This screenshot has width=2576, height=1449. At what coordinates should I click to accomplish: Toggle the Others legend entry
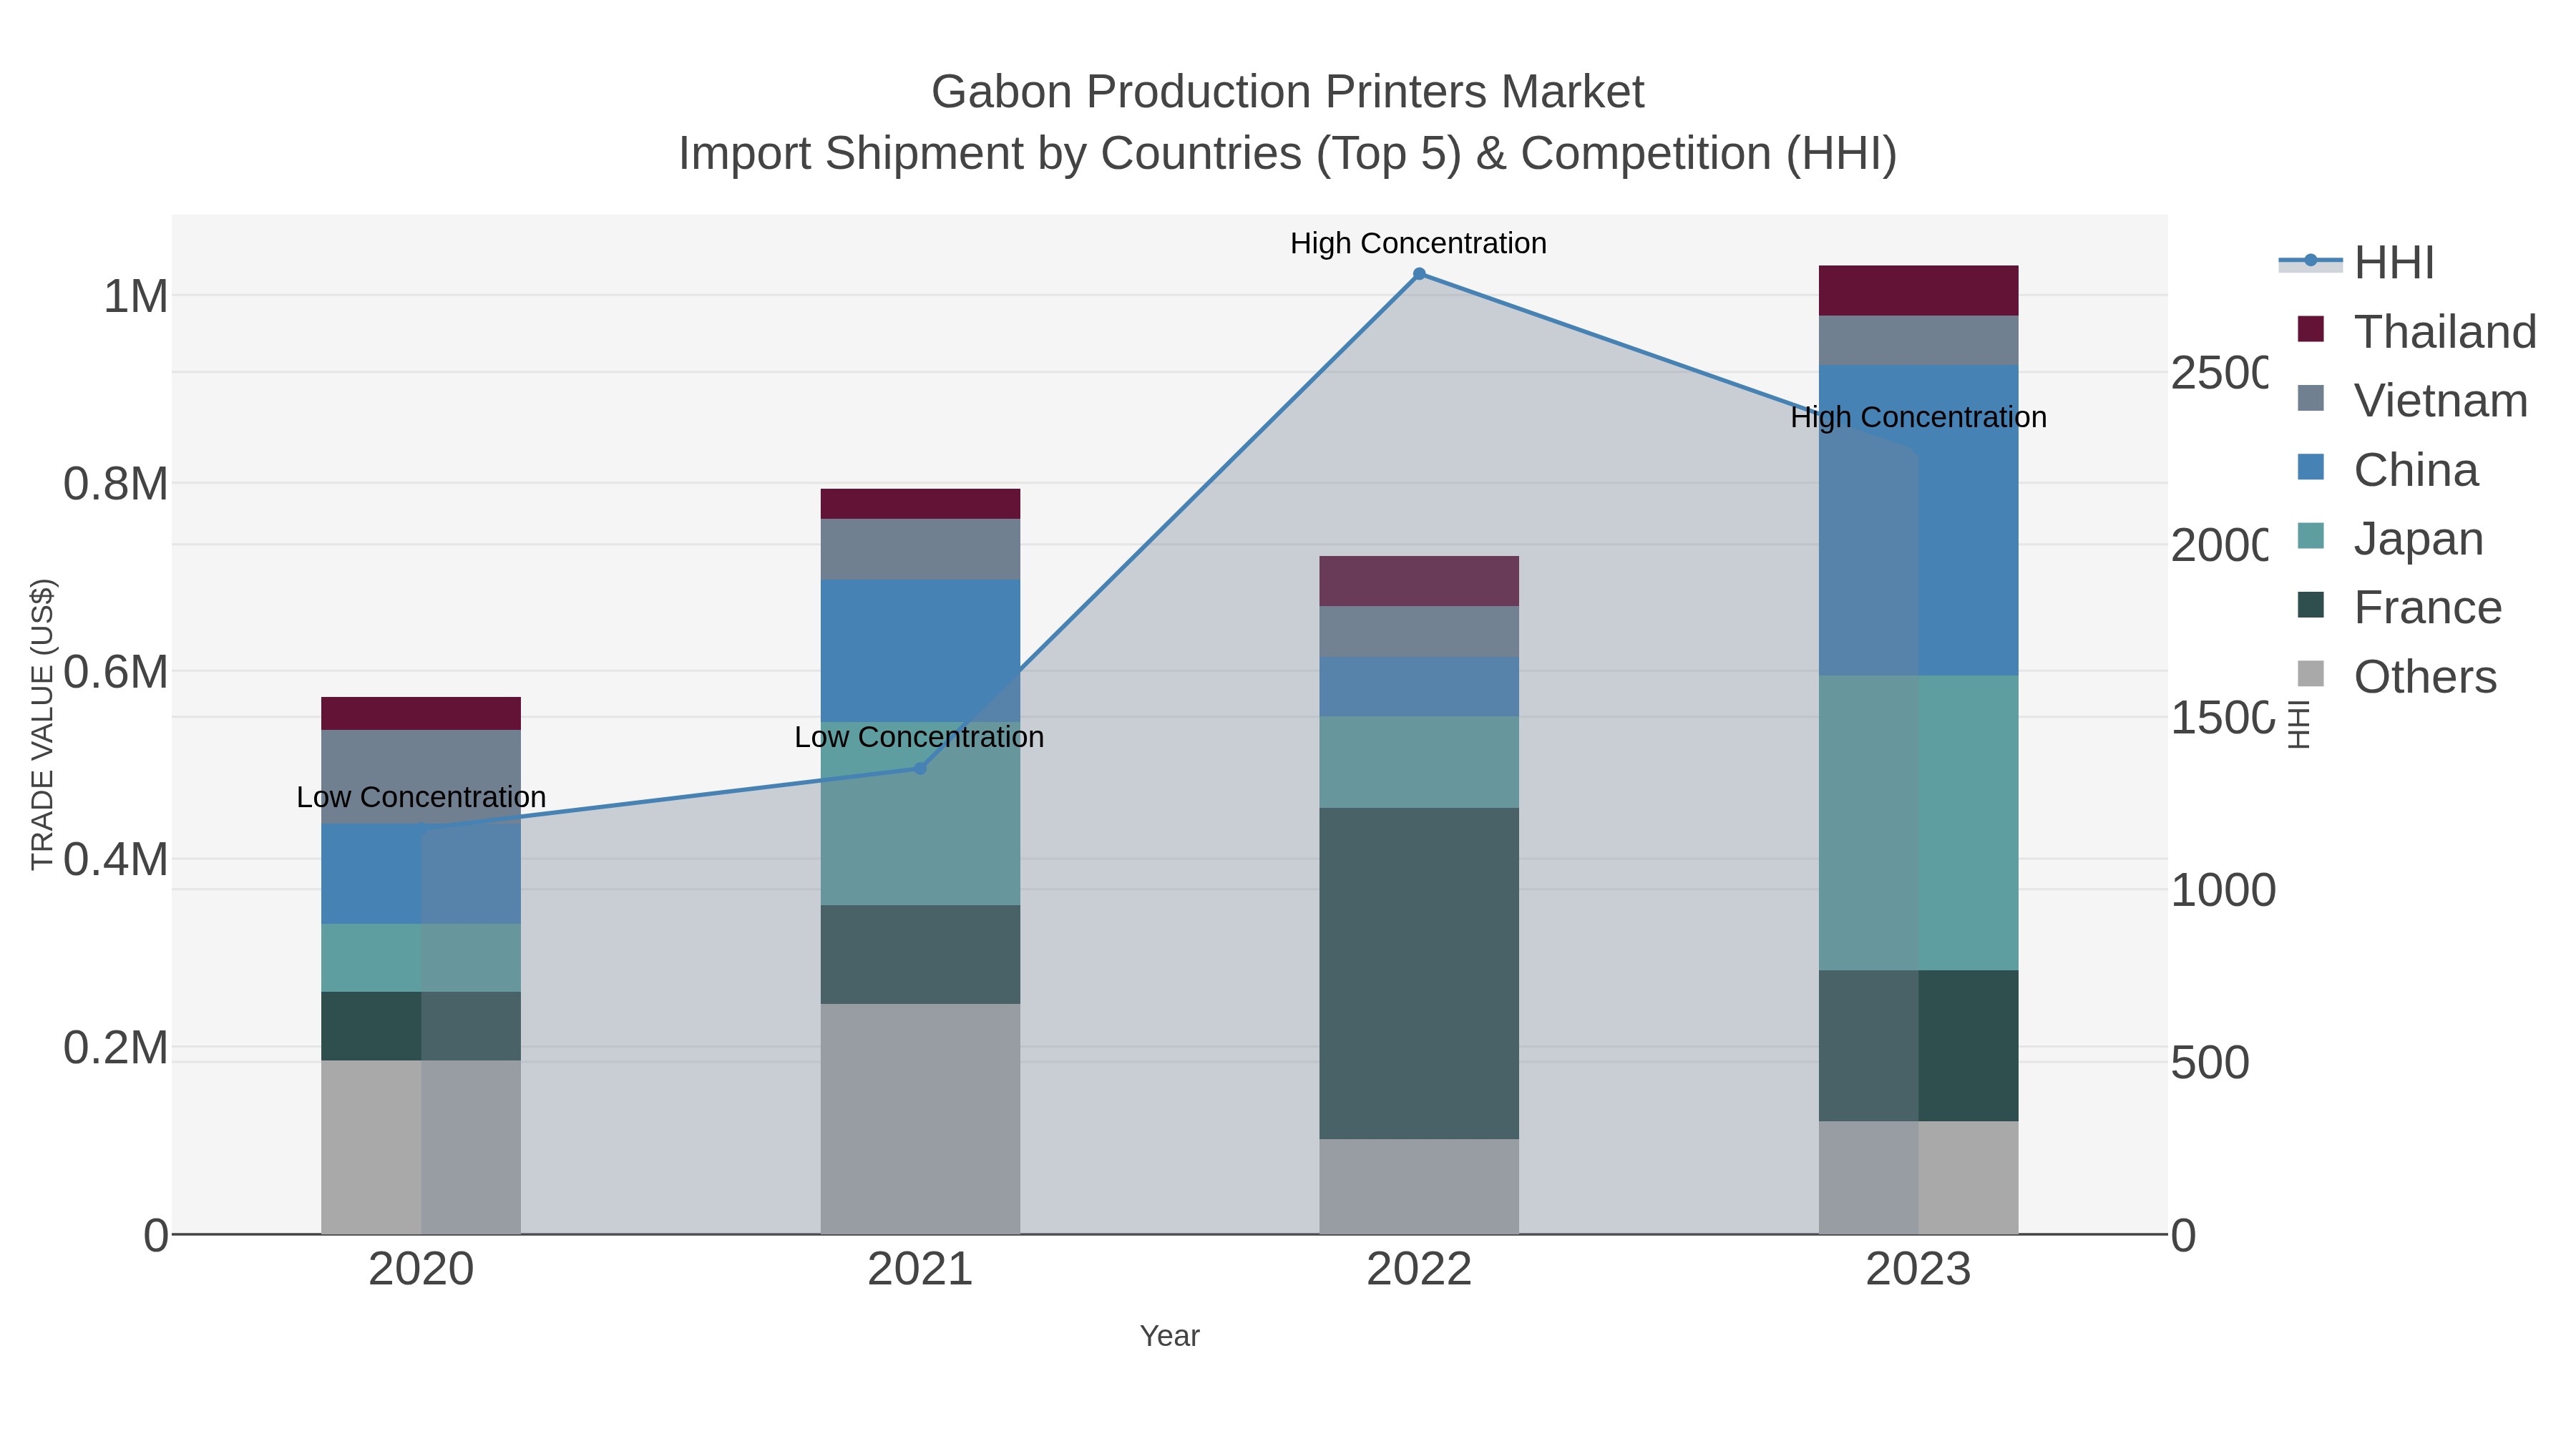coord(2396,676)
